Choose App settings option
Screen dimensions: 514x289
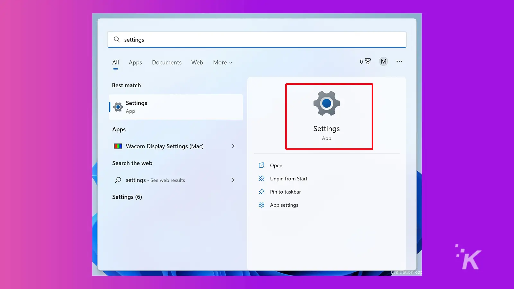[x=284, y=205]
